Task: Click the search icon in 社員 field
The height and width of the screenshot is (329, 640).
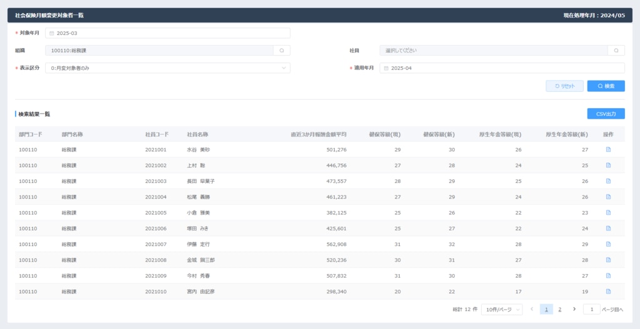Action: click(616, 51)
